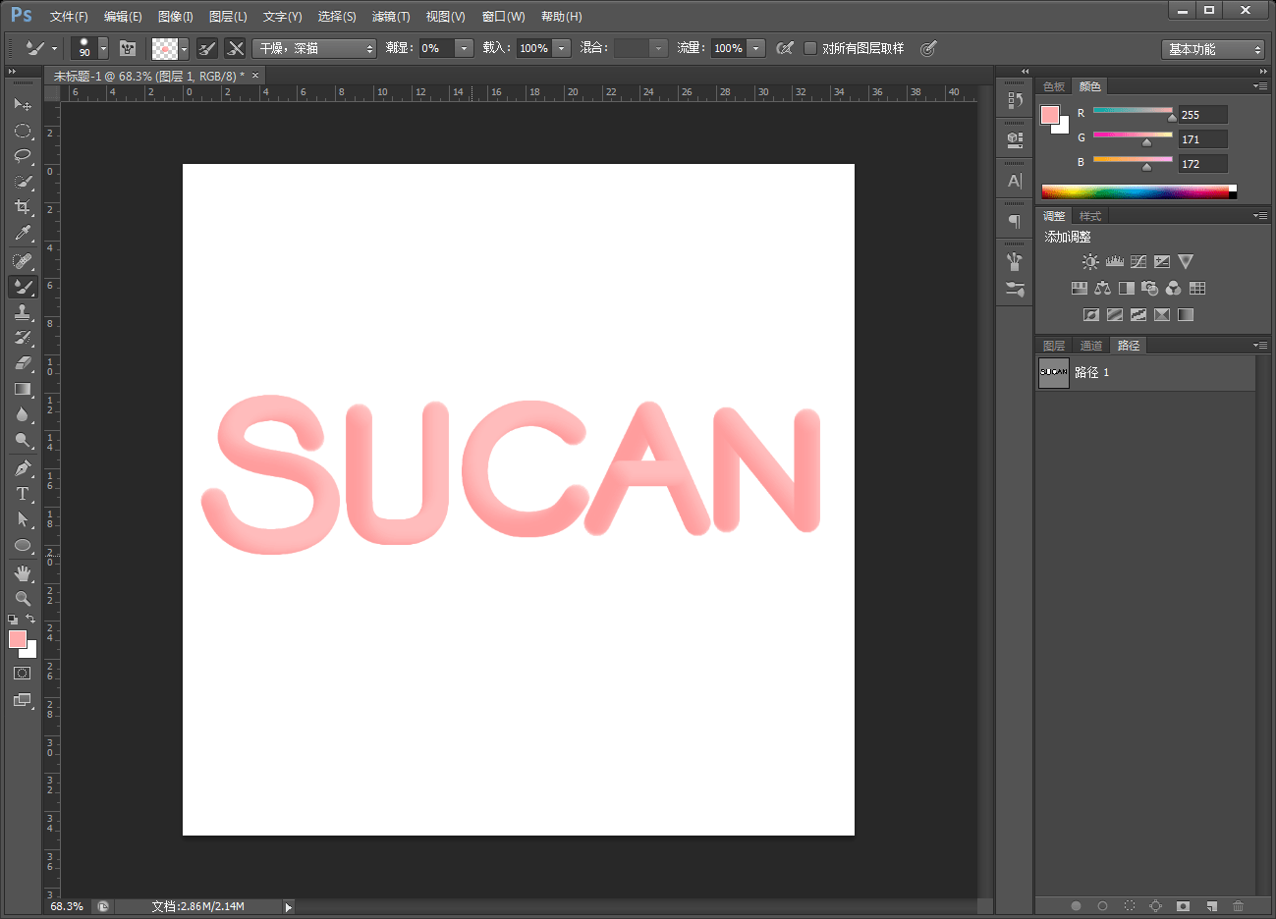1276x919 pixels.
Task: Select the Blur tool
Action: [x=23, y=414]
